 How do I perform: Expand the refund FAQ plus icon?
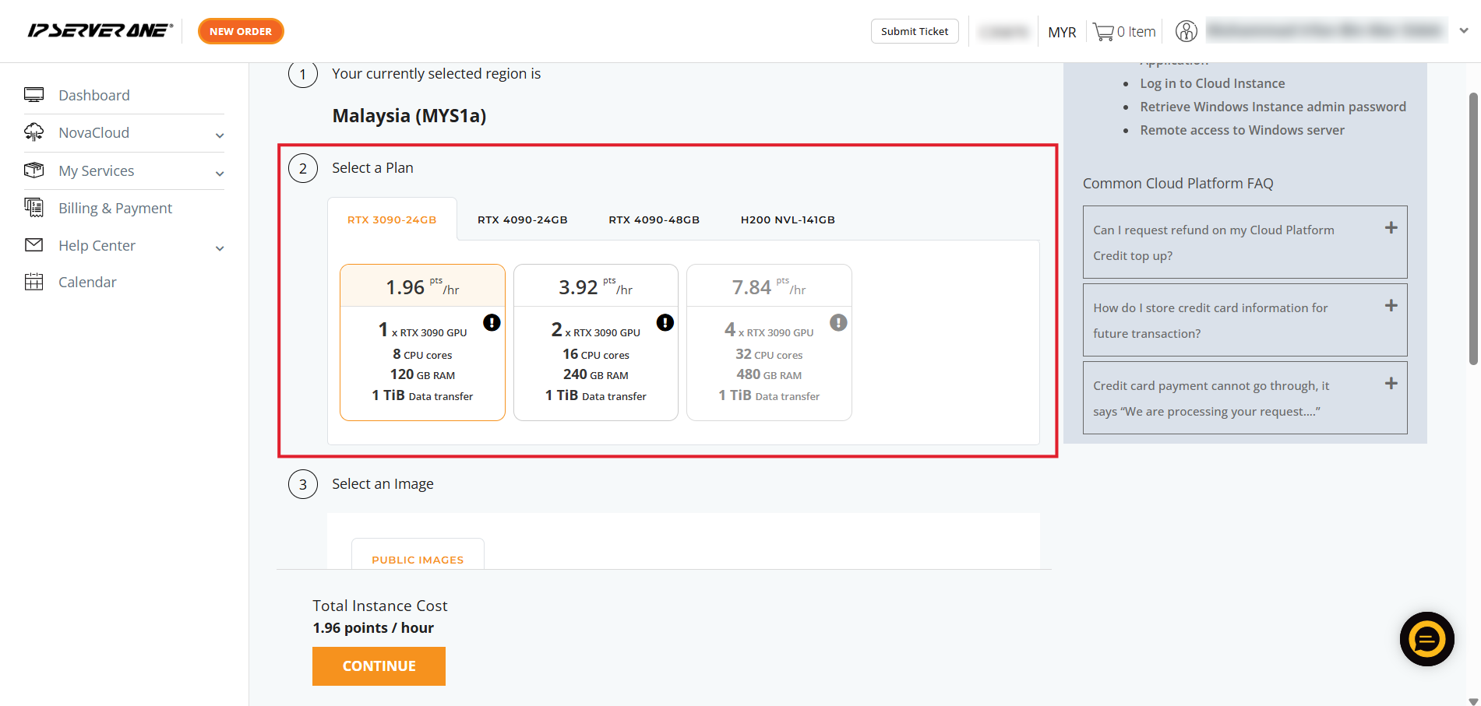pyautogui.click(x=1391, y=228)
